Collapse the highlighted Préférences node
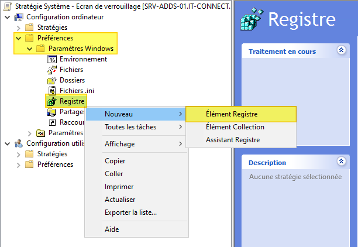 click(19, 38)
